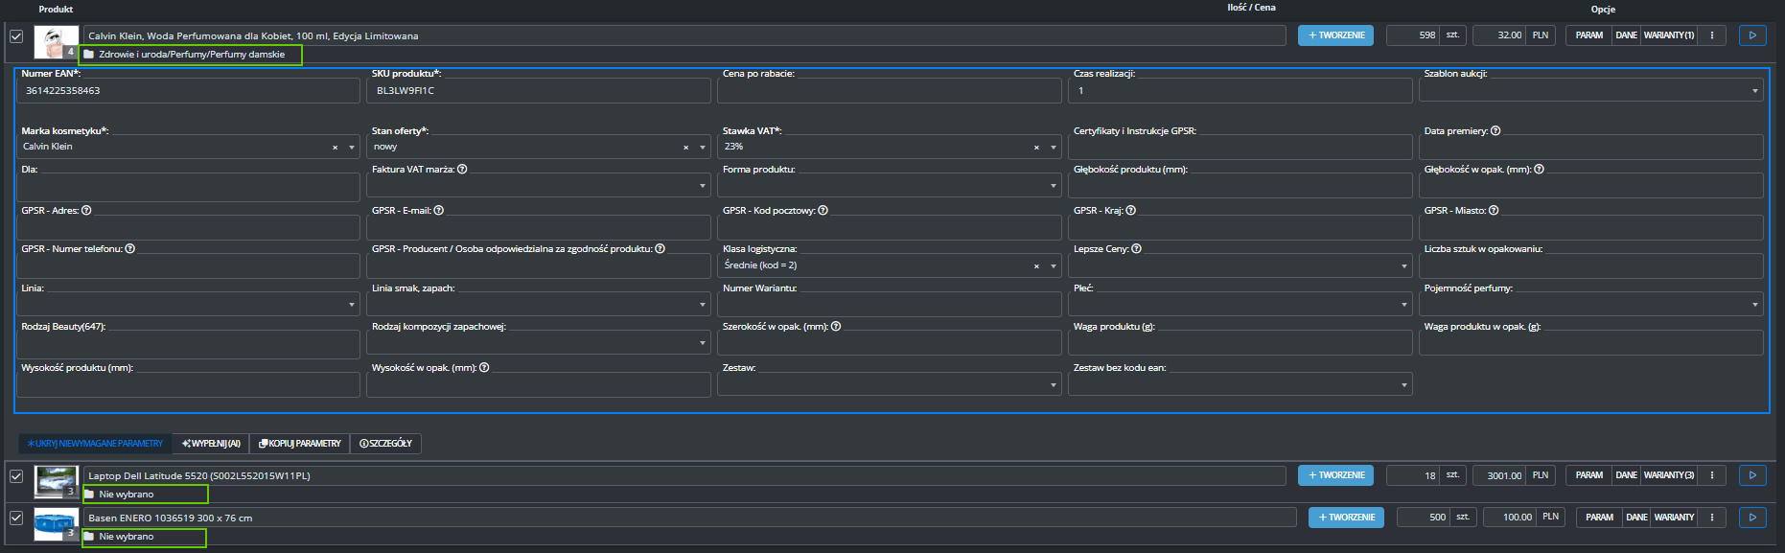Screen dimensions: 1785x553
Task: Click the help icon next to Lepsze Ceny
Action: pyautogui.click(x=1136, y=249)
